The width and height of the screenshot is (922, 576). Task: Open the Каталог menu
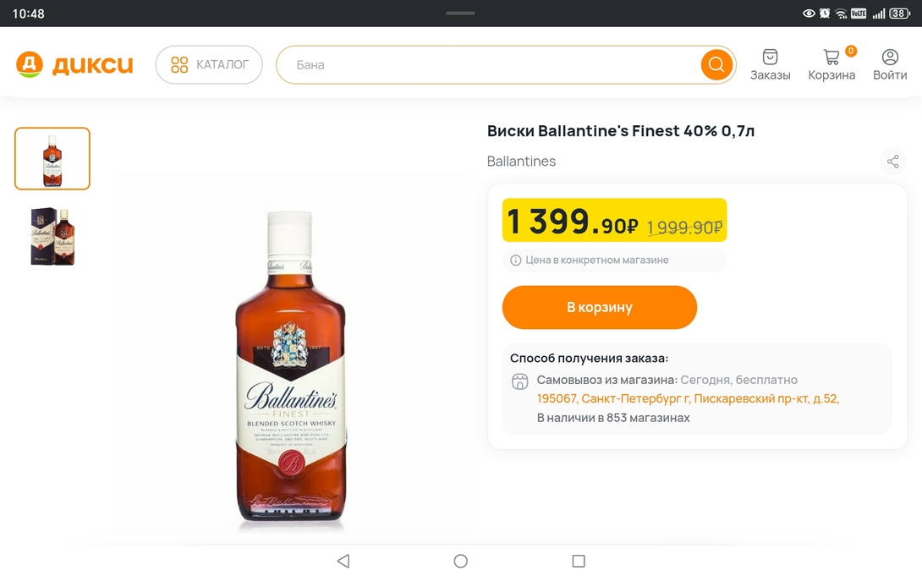(x=209, y=65)
